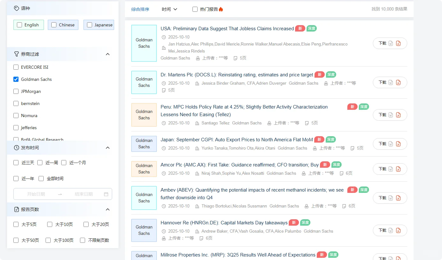
Task: Tick the English language checkbox
Action: 19,25
